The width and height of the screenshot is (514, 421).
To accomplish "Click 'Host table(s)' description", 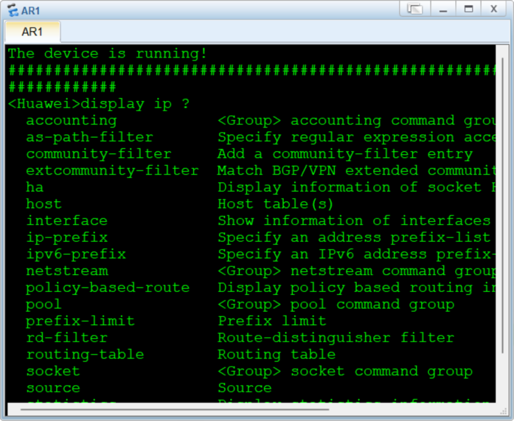I will (x=276, y=204).
